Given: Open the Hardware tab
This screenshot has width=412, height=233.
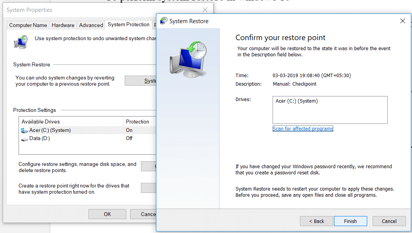Looking at the screenshot, I should 63,25.
